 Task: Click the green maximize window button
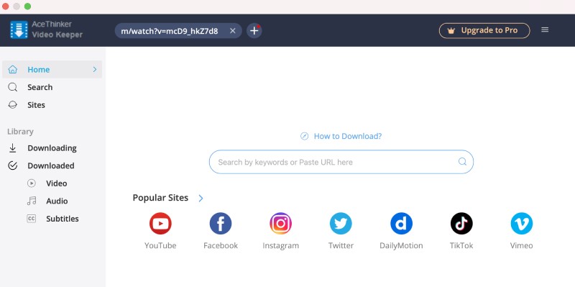27,6
